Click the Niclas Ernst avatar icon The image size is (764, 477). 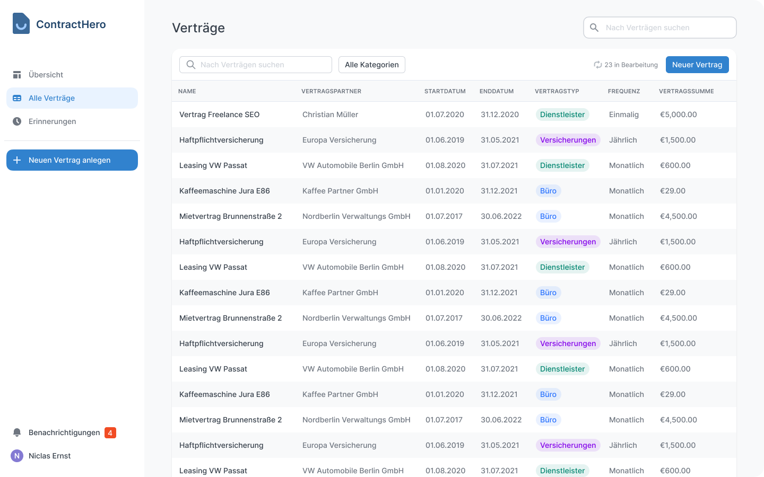(17, 456)
